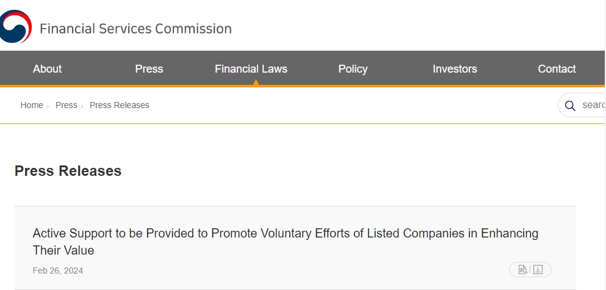606x290 pixels.
Task: Open the About menu
Action: tap(47, 69)
